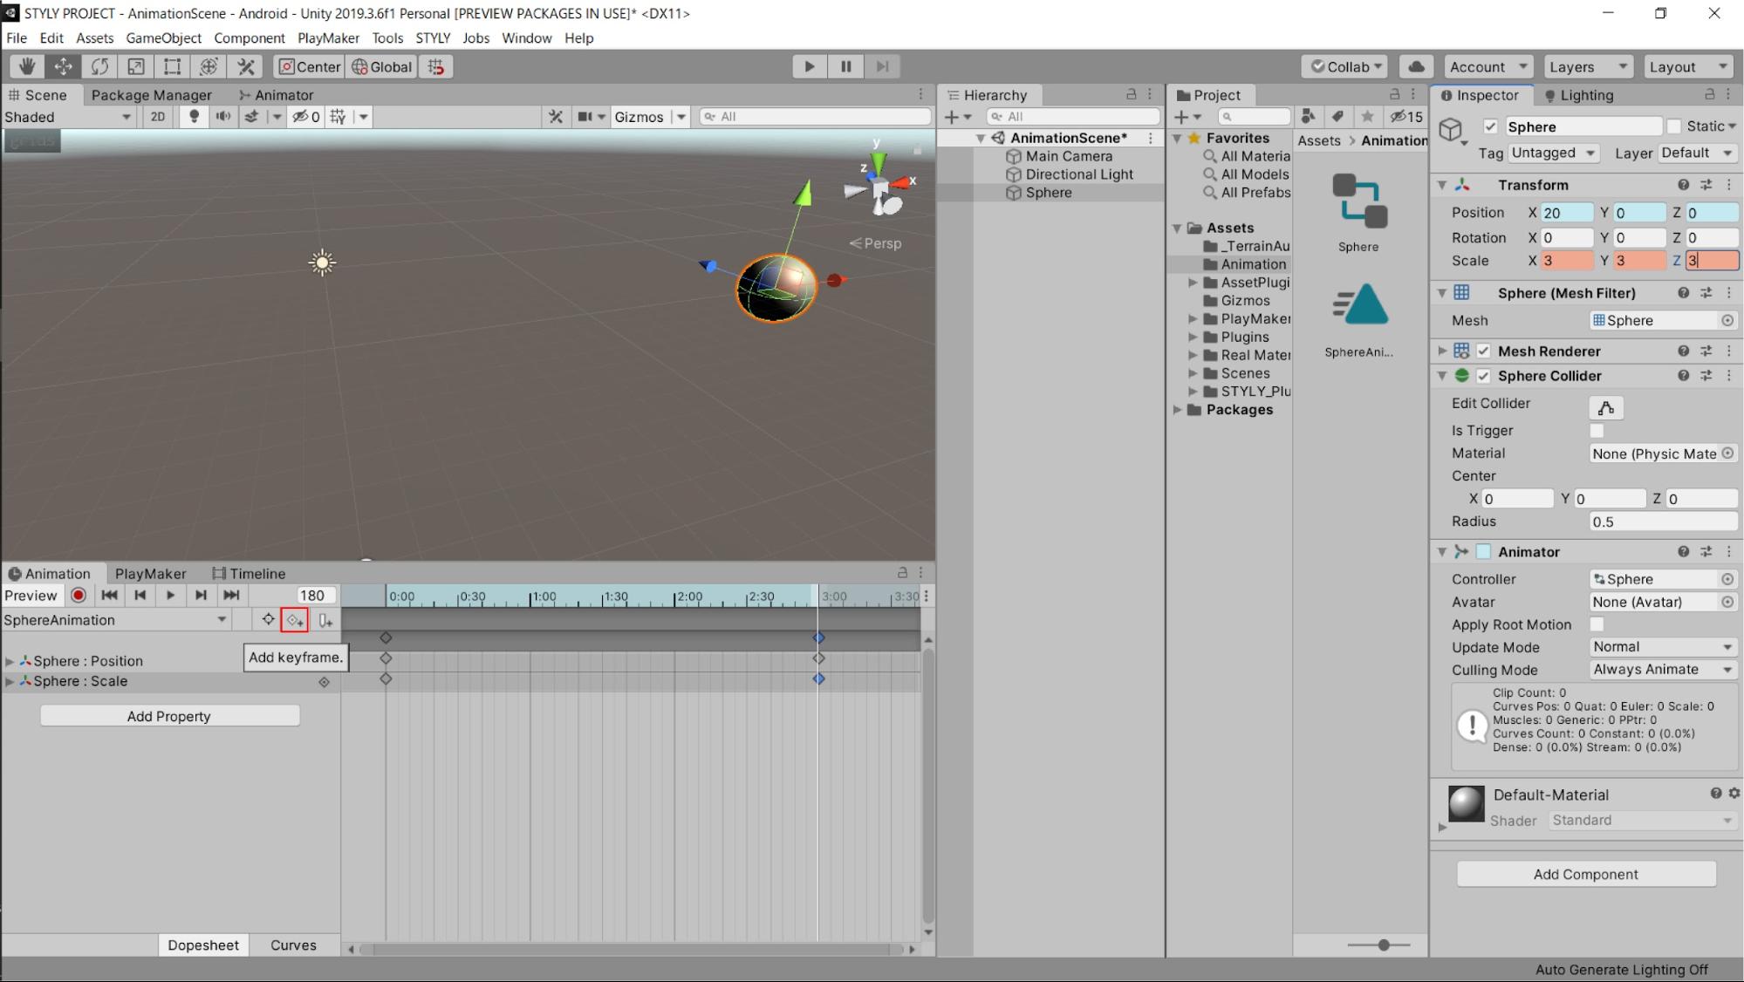Go to last animation keyframe
This screenshot has width=1744, height=982.
click(x=231, y=596)
